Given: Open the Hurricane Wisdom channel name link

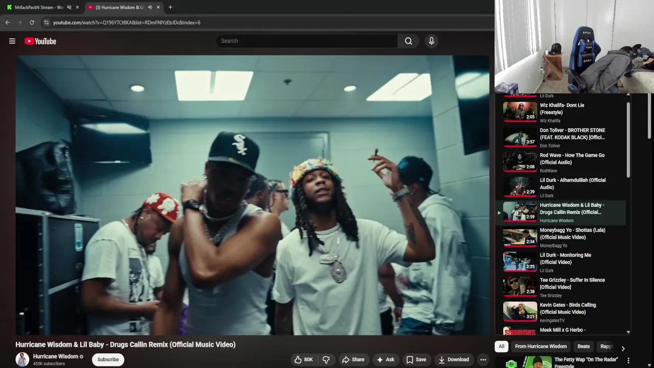Looking at the screenshot, I should (56, 356).
